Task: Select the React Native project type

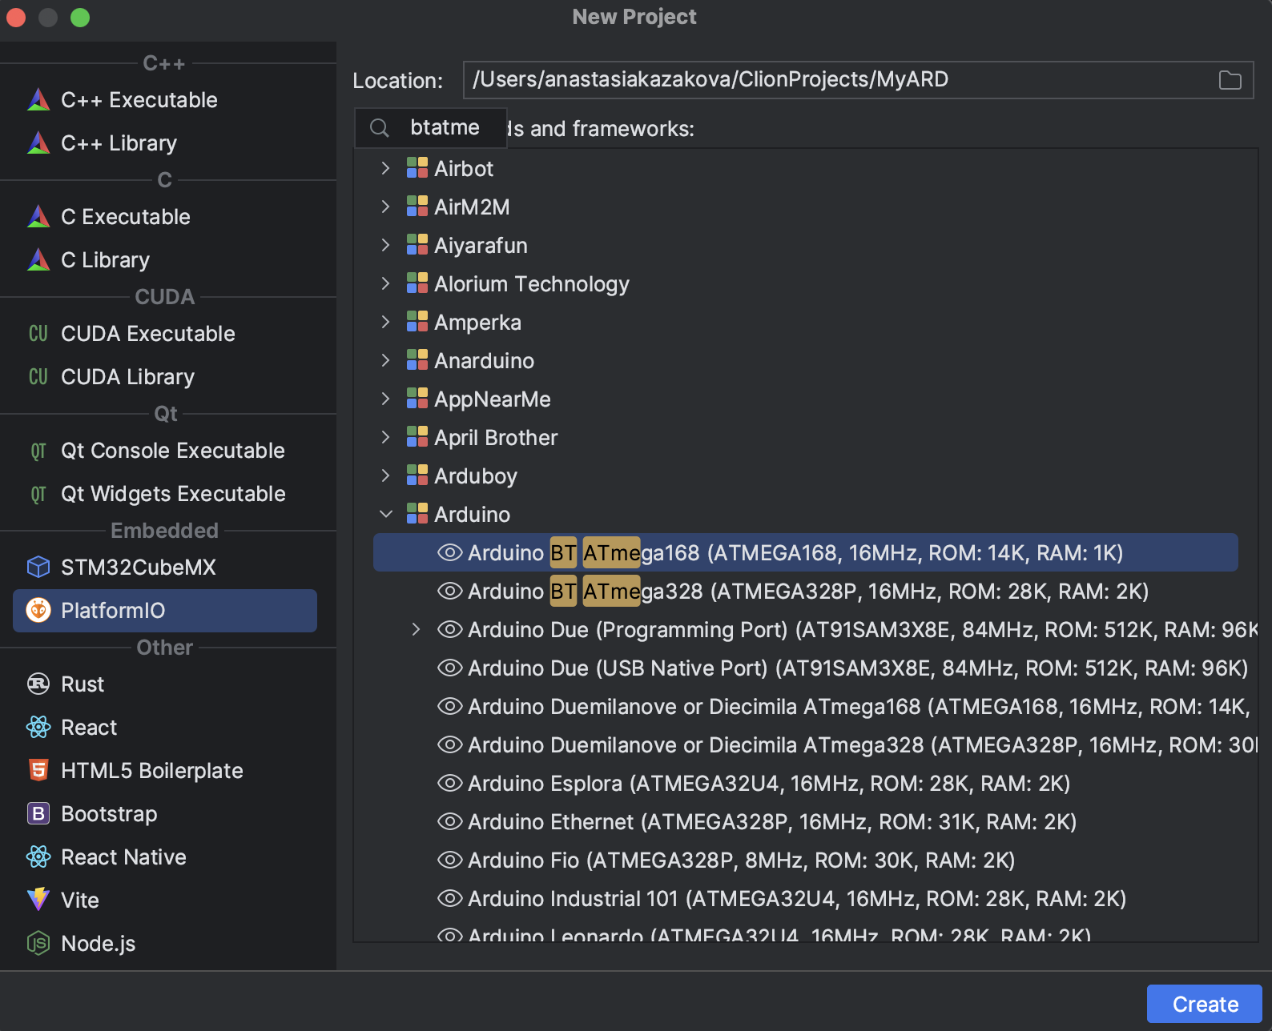Action: (165, 857)
